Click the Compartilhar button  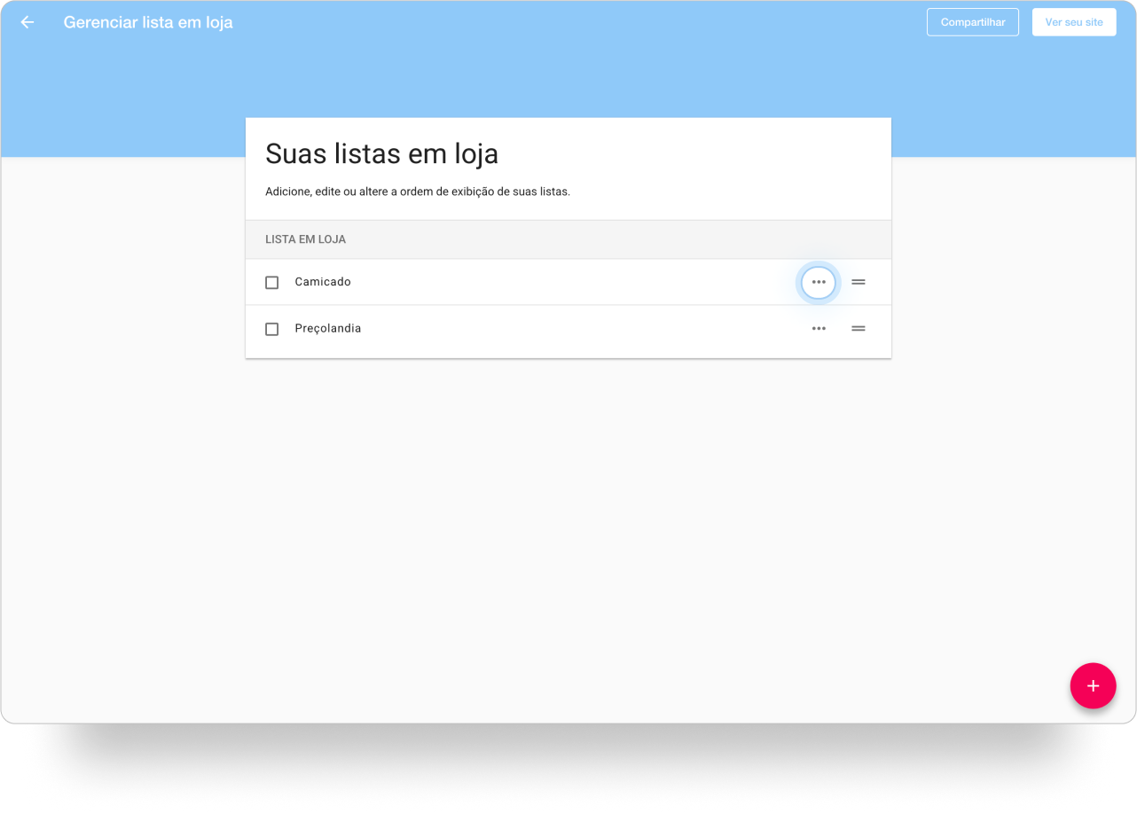tap(973, 22)
